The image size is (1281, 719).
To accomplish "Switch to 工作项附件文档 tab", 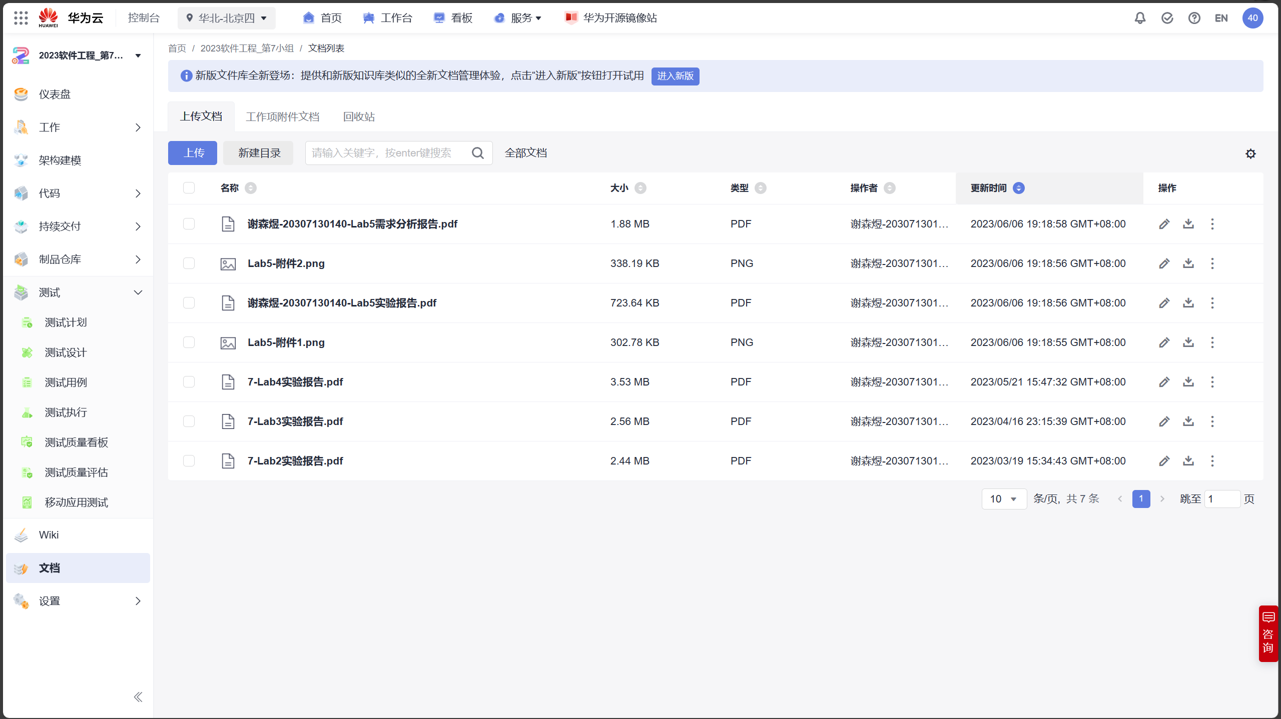I will tap(283, 116).
